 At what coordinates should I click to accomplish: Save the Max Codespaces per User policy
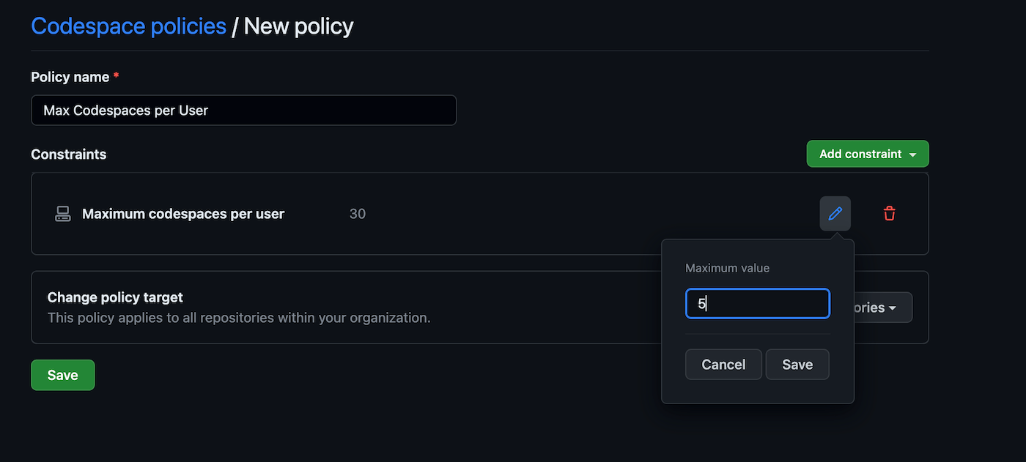[x=62, y=374]
